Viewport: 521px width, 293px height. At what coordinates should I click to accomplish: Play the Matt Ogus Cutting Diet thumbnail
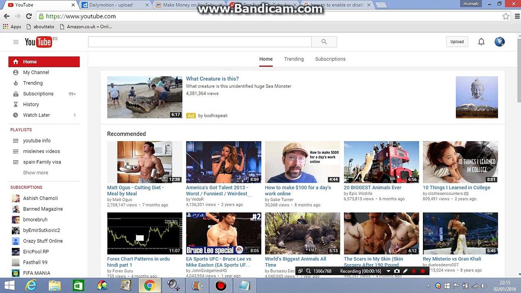(x=144, y=162)
